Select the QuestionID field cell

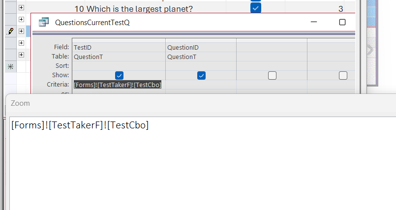(201, 48)
